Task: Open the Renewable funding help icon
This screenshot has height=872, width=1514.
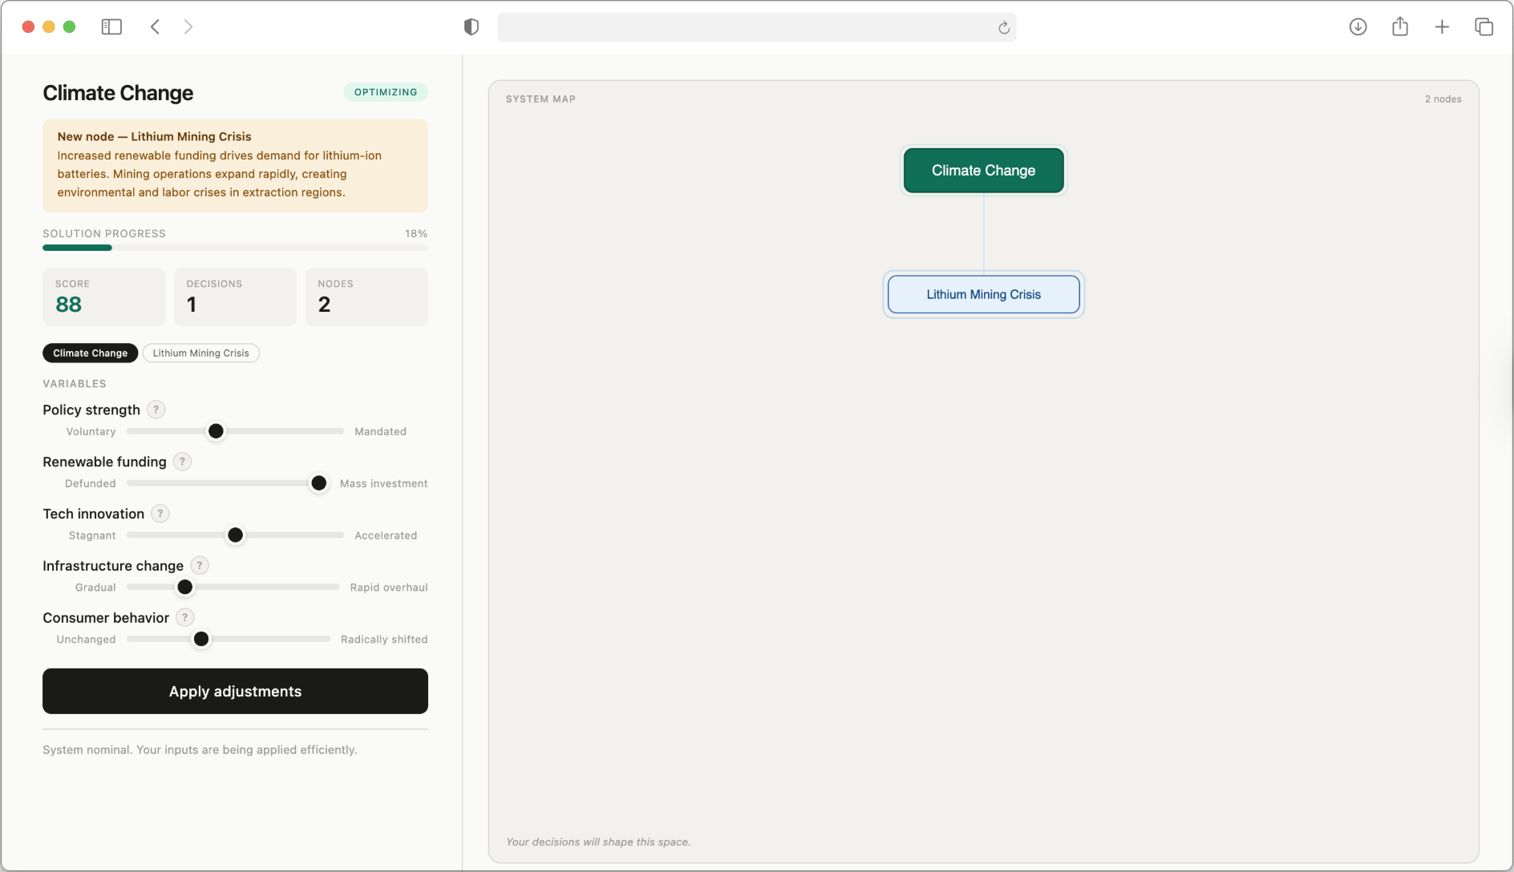Action: coord(183,462)
